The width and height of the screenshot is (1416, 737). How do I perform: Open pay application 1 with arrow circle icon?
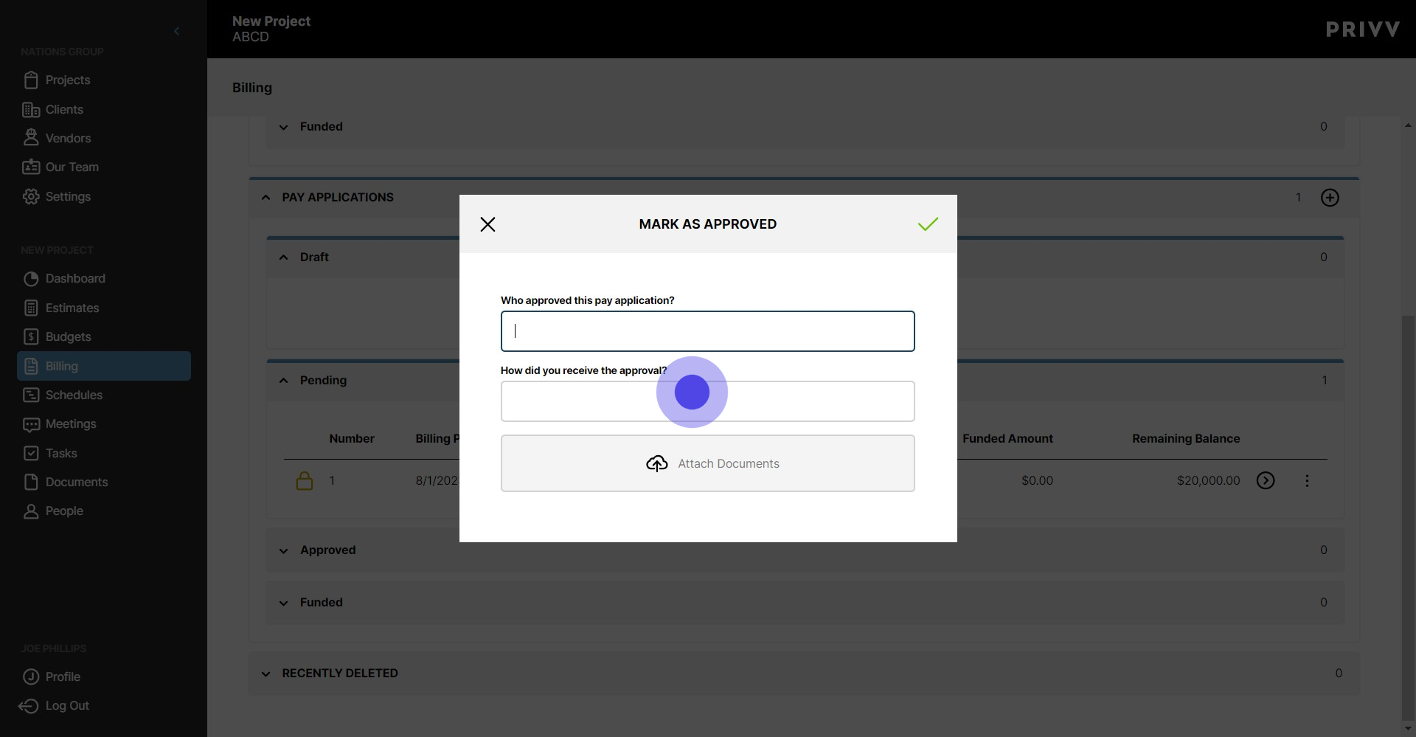(x=1266, y=481)
